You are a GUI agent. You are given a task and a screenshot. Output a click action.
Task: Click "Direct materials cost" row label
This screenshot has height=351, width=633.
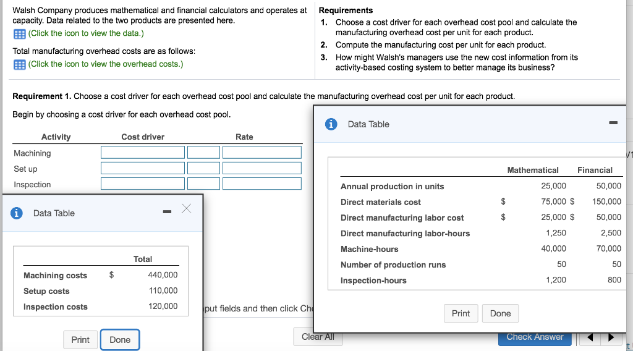(x=380, y=202)
